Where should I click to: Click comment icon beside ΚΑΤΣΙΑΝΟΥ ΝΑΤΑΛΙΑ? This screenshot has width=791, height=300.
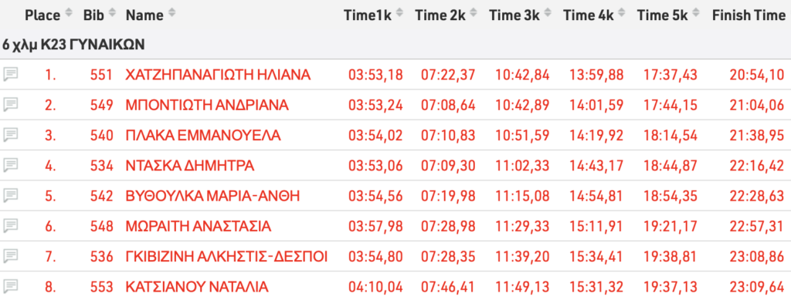coord(11,286)
